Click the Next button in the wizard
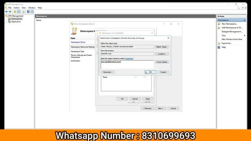The image size is (251, 141). click(160, 108)
